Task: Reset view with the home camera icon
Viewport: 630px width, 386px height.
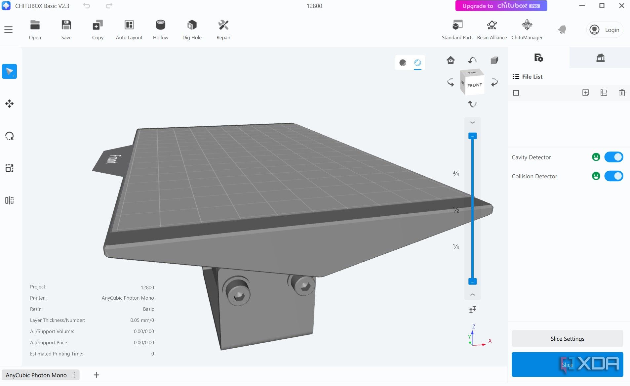Action: point(451,60)
